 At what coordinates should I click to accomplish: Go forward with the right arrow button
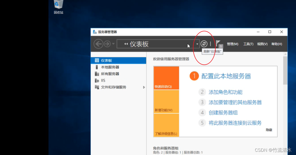(107, 44)
